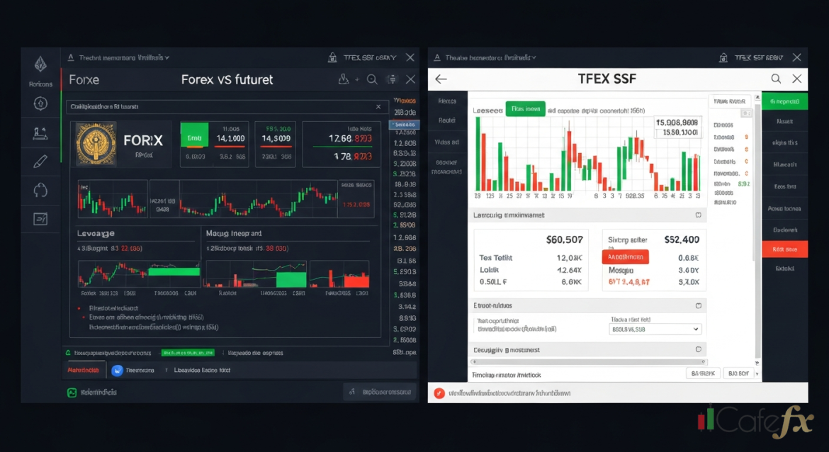Toggle the switch in the Larrouig market section

[x=698, y=215]
